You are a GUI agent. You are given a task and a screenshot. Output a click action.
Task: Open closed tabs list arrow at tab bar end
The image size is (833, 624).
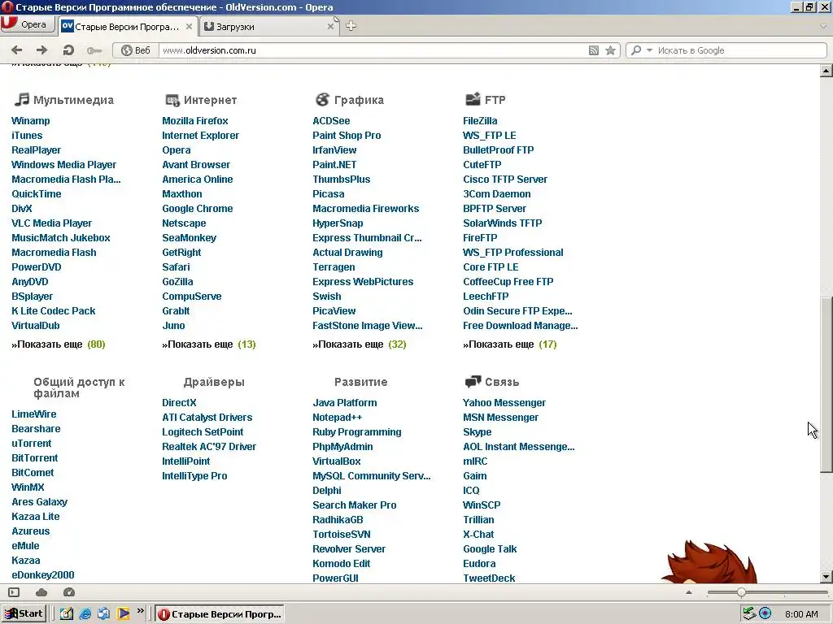[824, 25]
